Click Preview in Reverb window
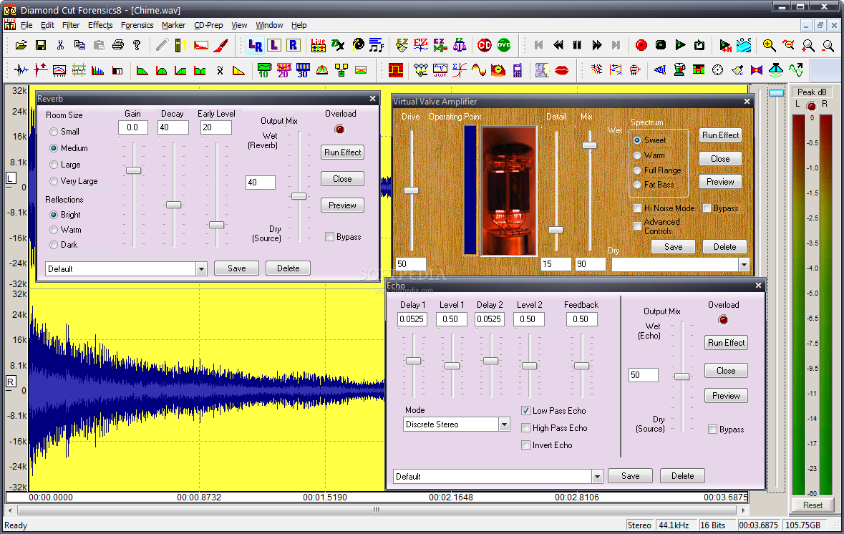The image size is (844, 534). tap(342, 205)
